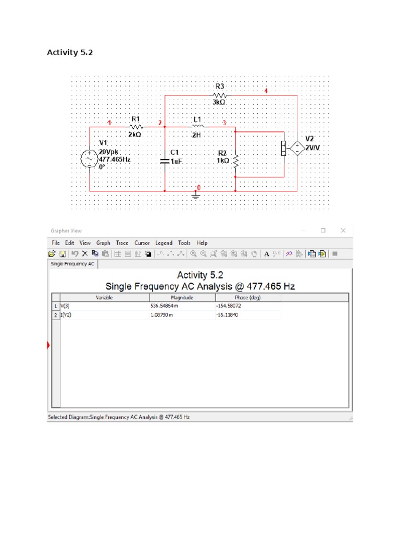Close the Grapher View window
Screen dimensions: 400x534
pos(343,230)
